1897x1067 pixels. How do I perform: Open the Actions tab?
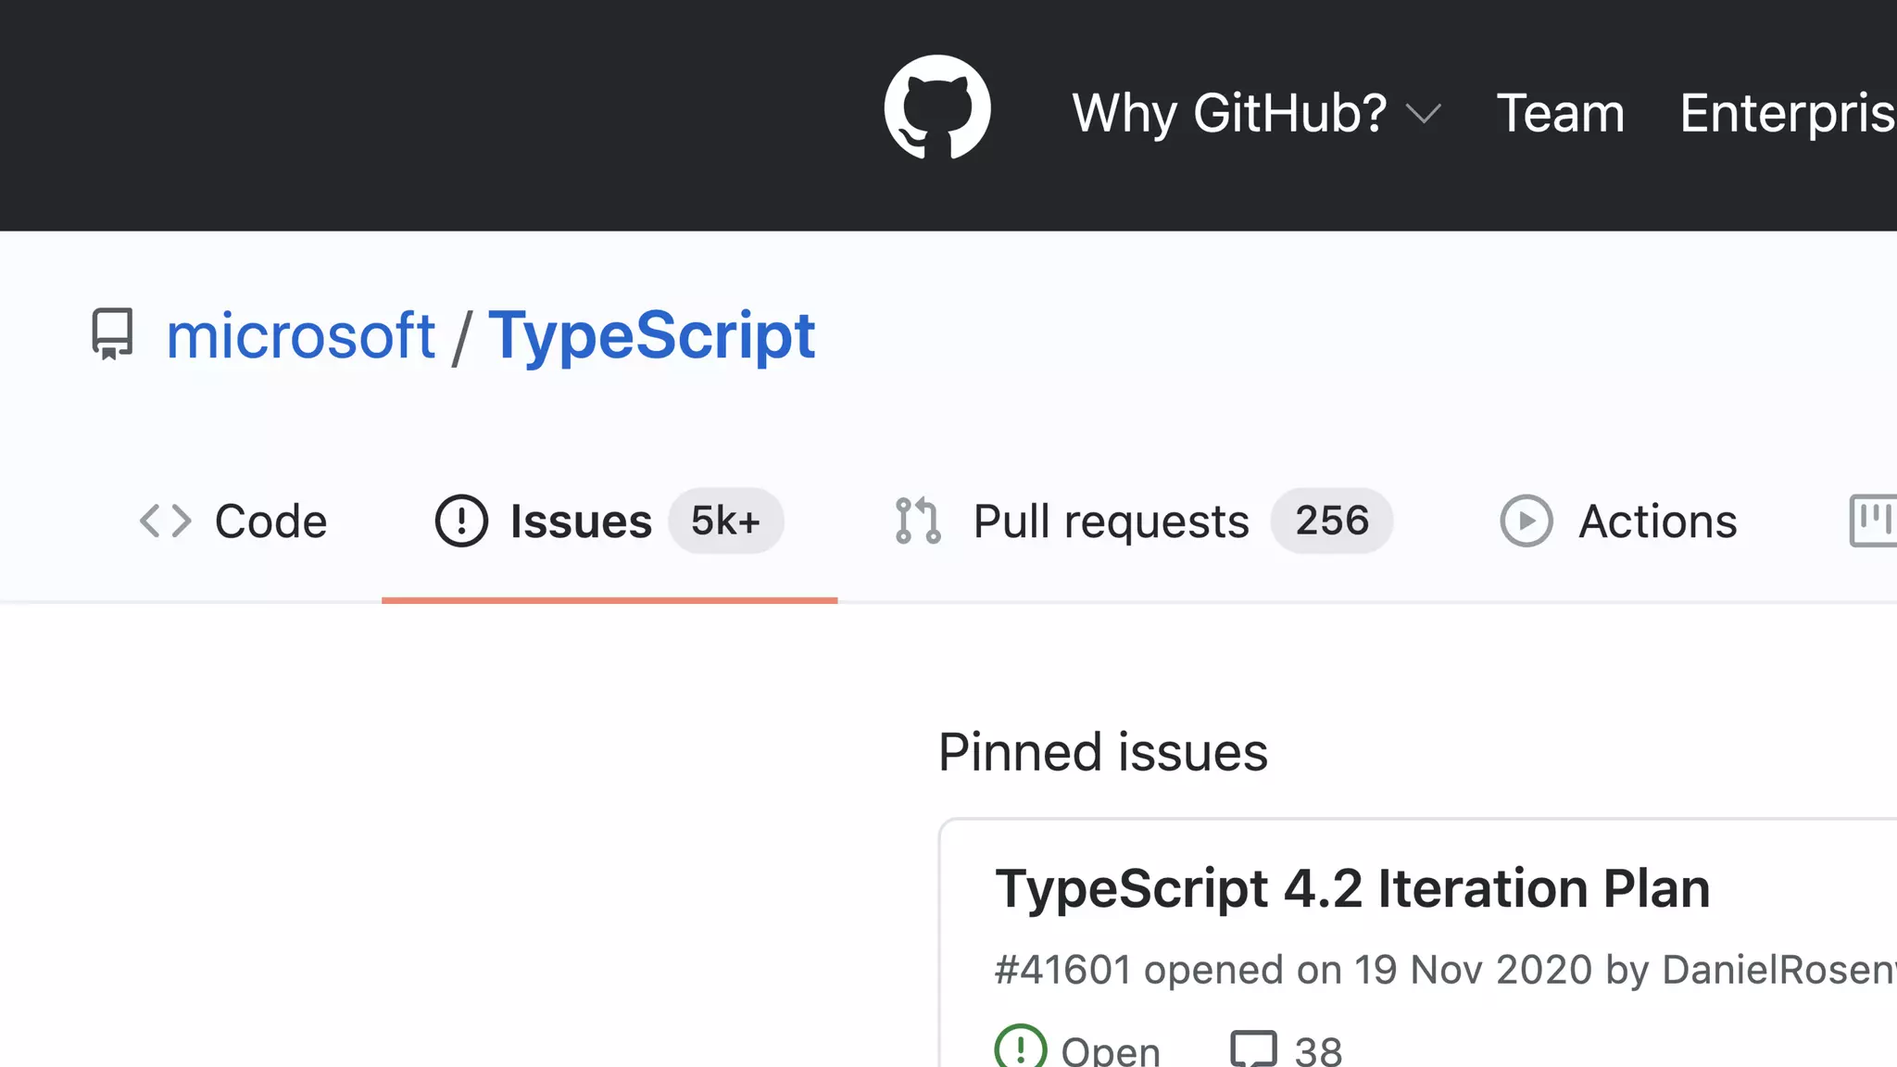(x=1657, y=521)
